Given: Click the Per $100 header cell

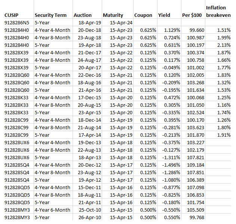Looking at the screenshot, I should click(192, 15).
